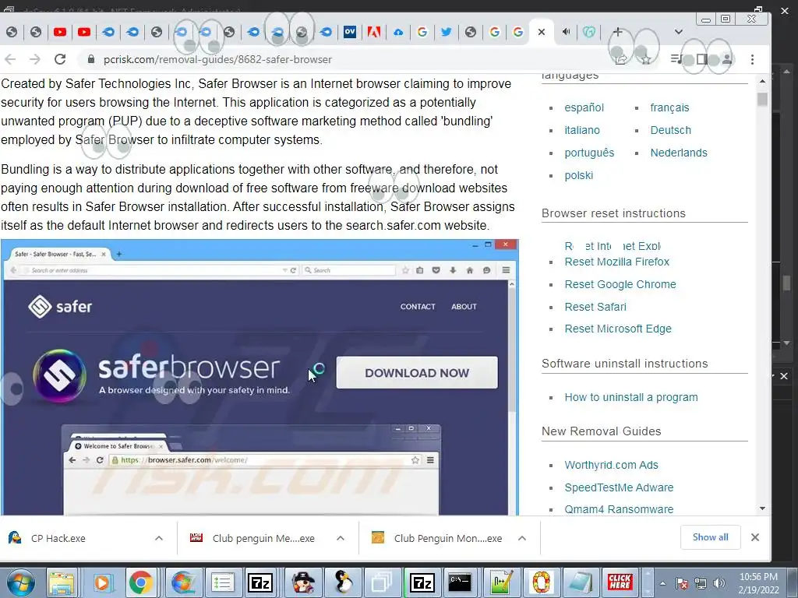The height and width of the screenshot is (598, 798).
Task: Go forward in browser history
Action: tap(34, 59)
